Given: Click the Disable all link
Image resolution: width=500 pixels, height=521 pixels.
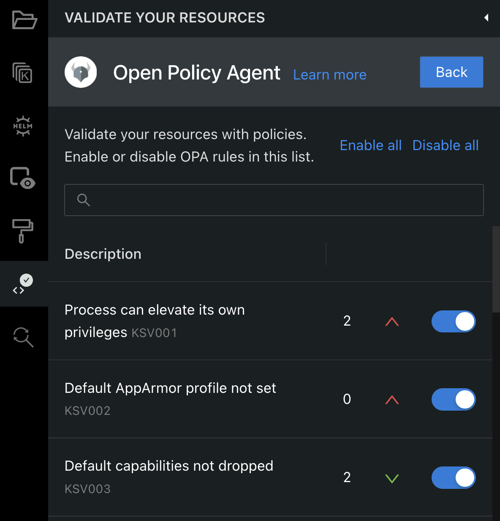Looking at the screenshot, I should tap(446, 145).
